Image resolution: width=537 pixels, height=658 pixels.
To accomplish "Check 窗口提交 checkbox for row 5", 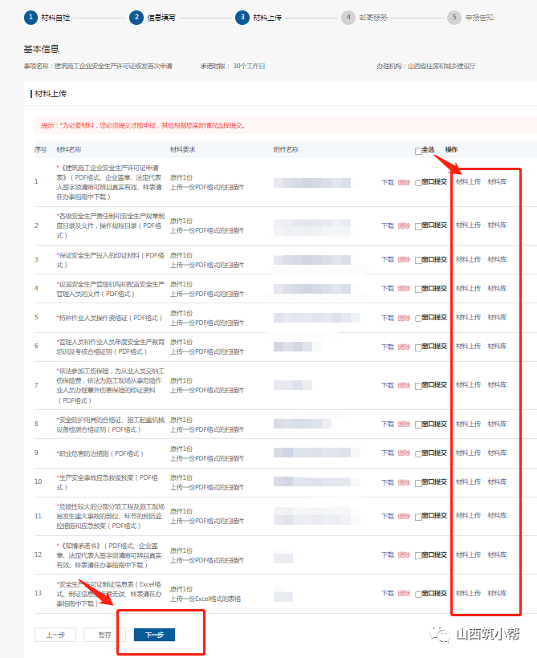I will click(x=418, y=319).
